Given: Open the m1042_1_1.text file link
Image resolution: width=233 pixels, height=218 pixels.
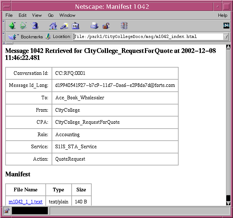Looking at the screenshot, I should 26,202.
